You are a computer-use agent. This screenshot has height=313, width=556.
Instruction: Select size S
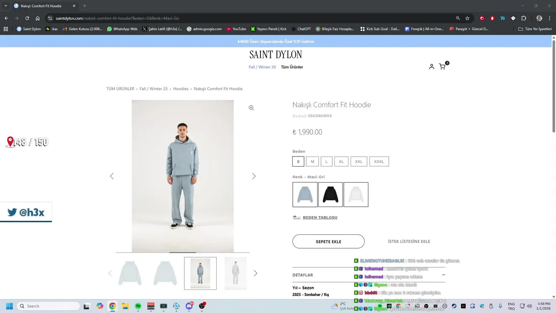(298, 161)
